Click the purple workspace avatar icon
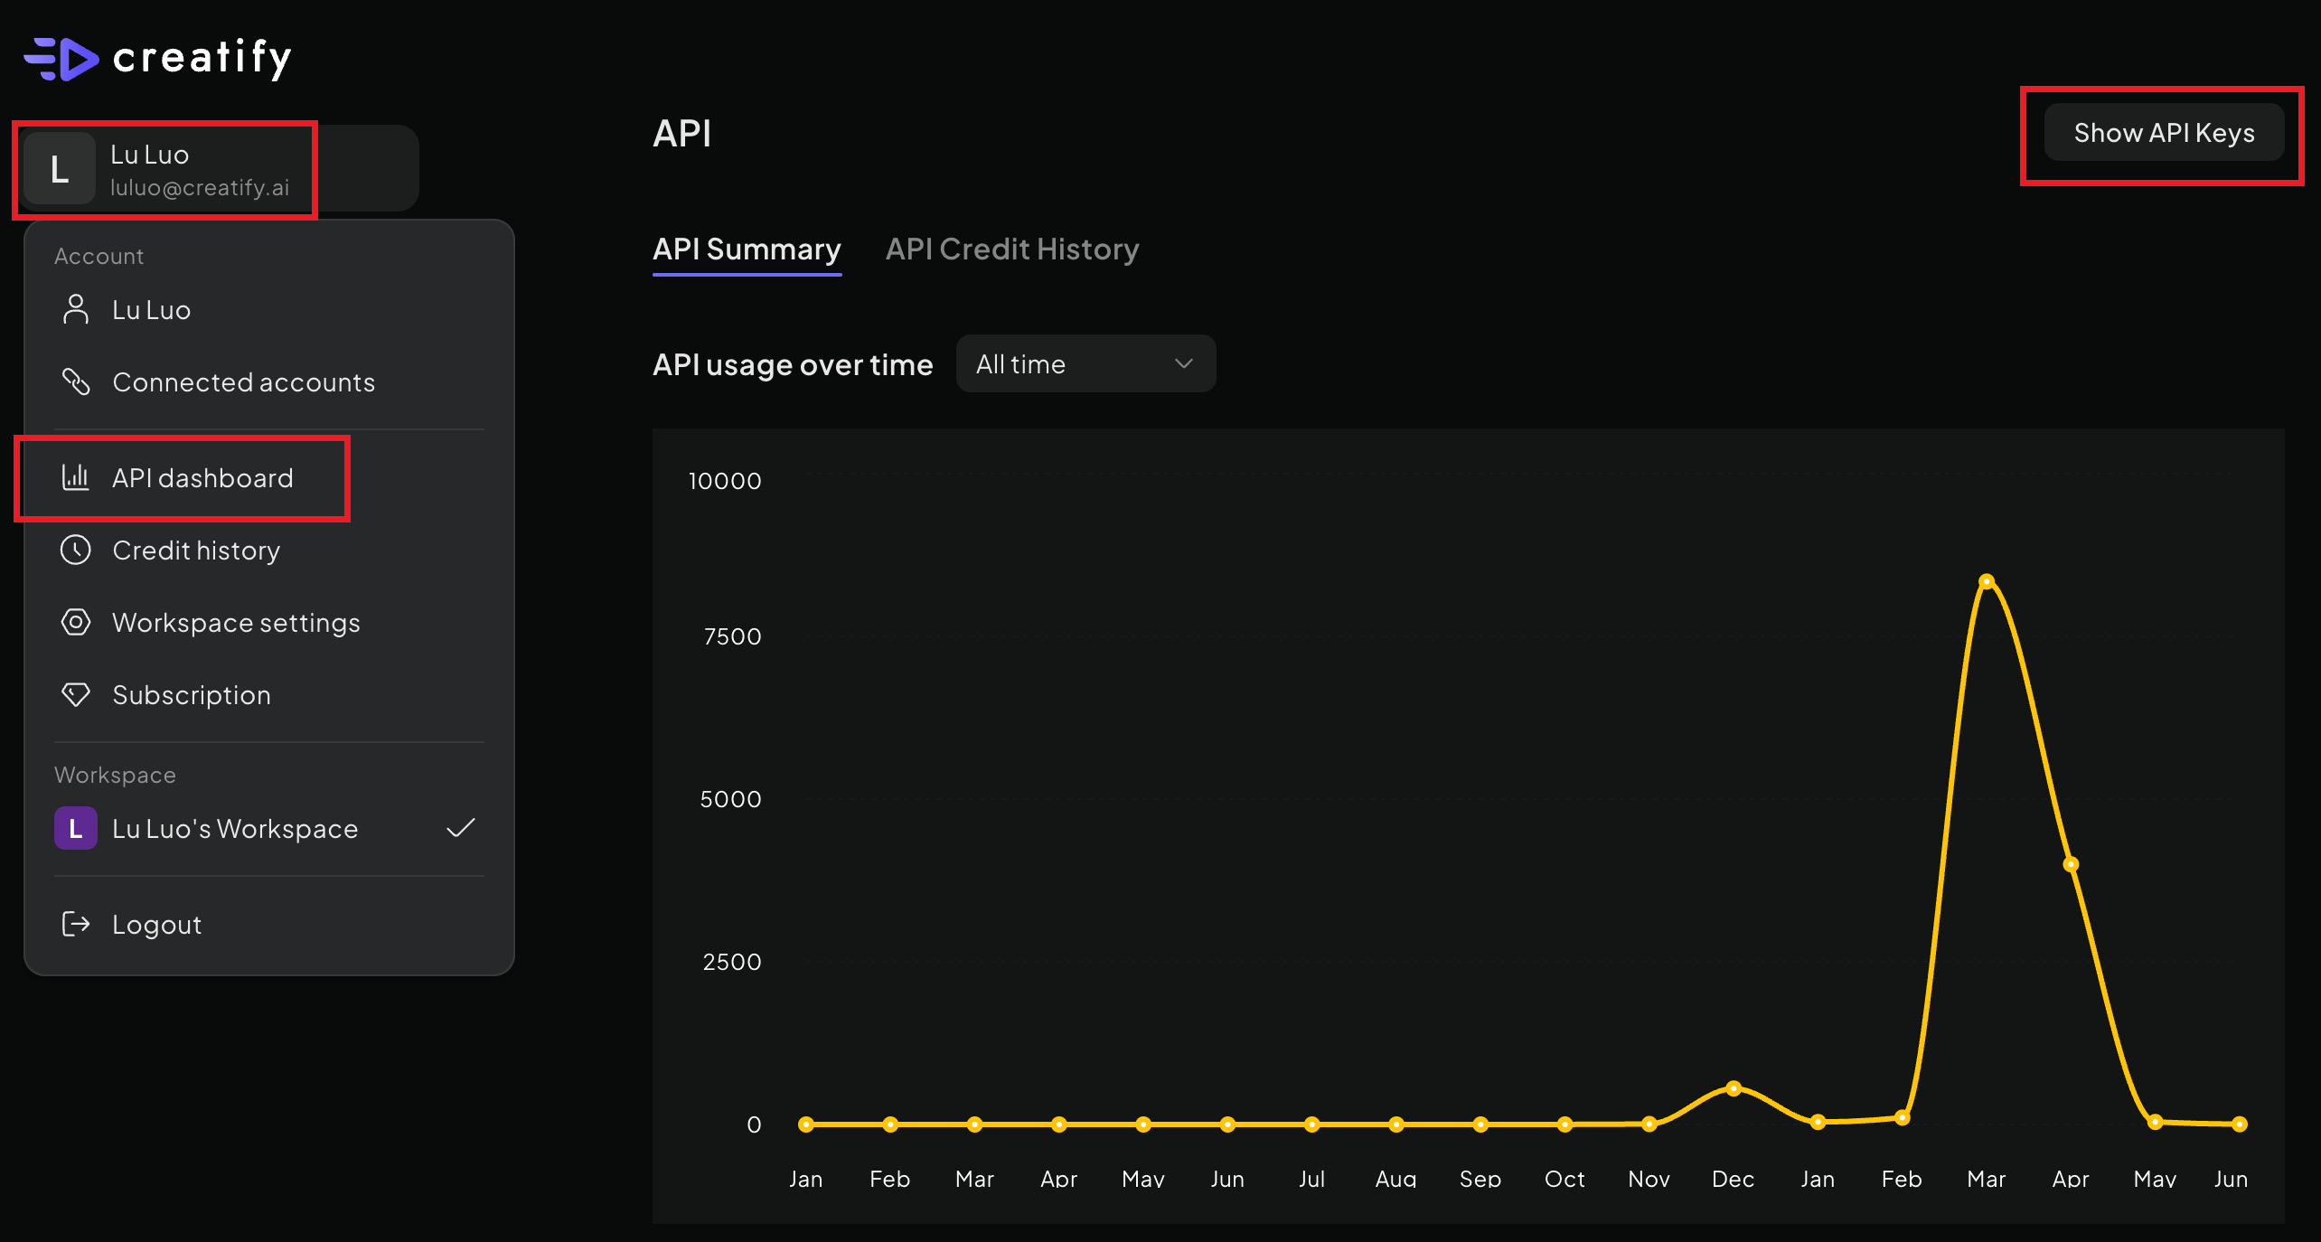 click(75, 828)
